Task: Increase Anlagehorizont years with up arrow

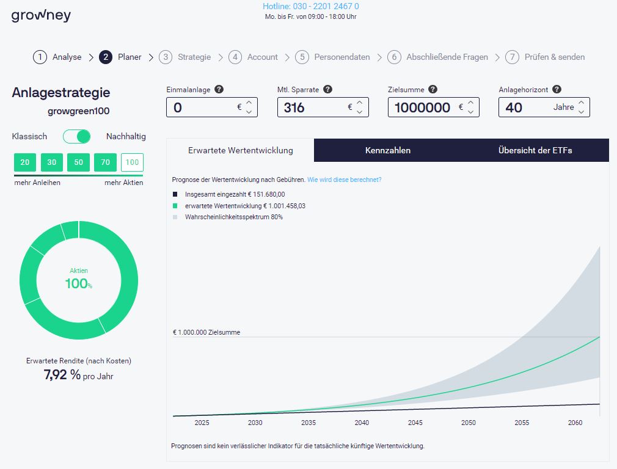Action: click(581, 103)
